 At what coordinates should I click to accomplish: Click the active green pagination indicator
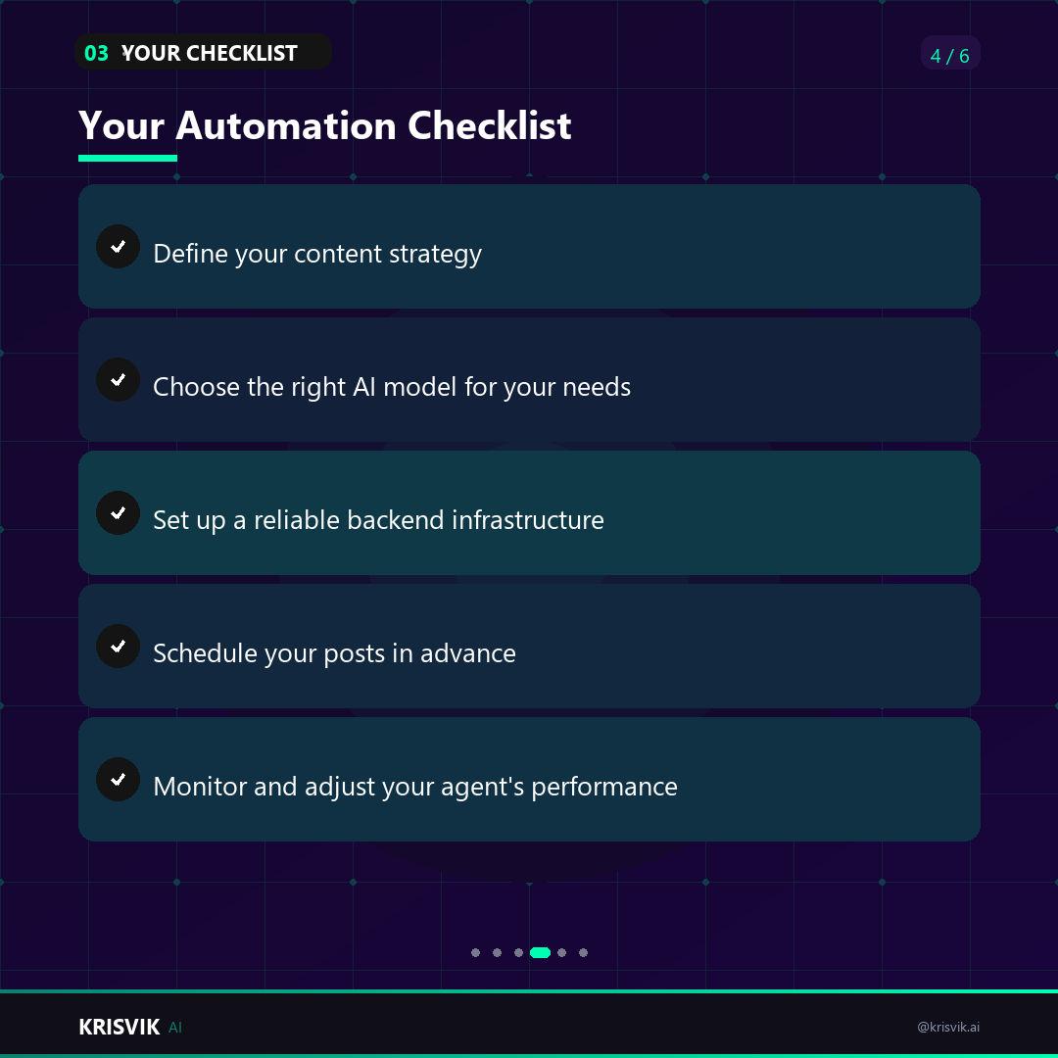(541, 953)
